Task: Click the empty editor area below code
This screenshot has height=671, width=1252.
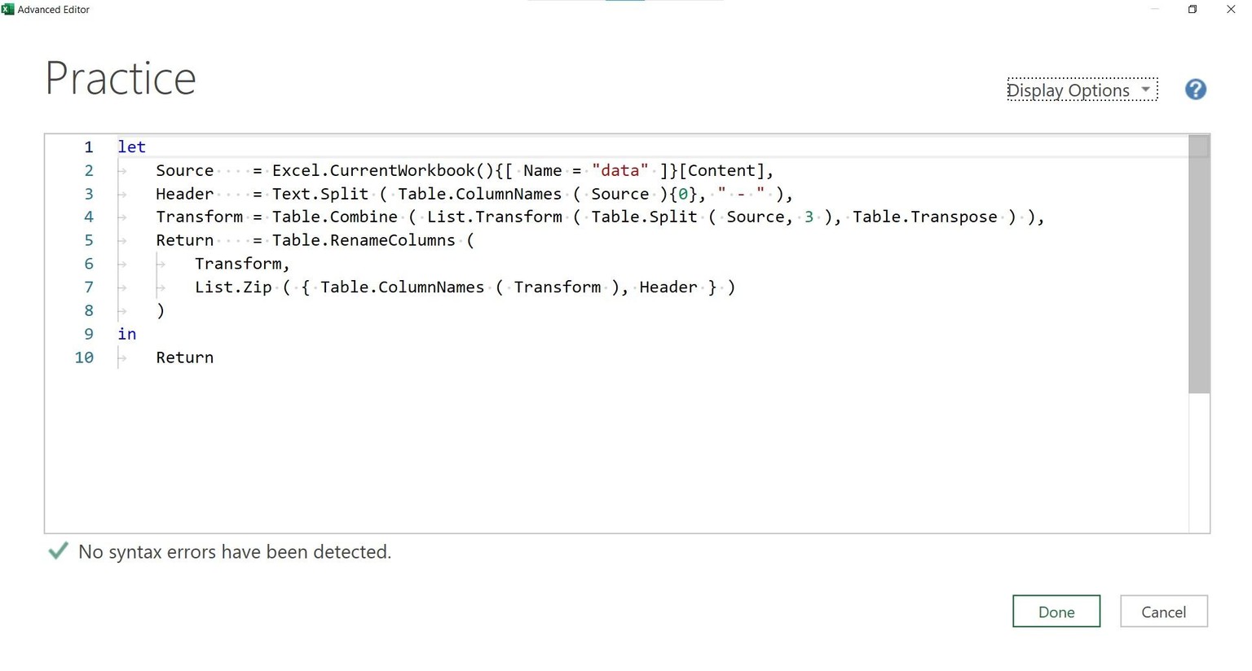Action: pos(616,452)
